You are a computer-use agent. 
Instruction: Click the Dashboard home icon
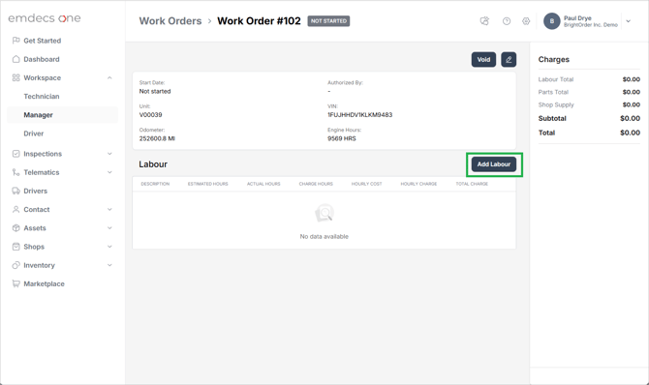pos(15,59)
